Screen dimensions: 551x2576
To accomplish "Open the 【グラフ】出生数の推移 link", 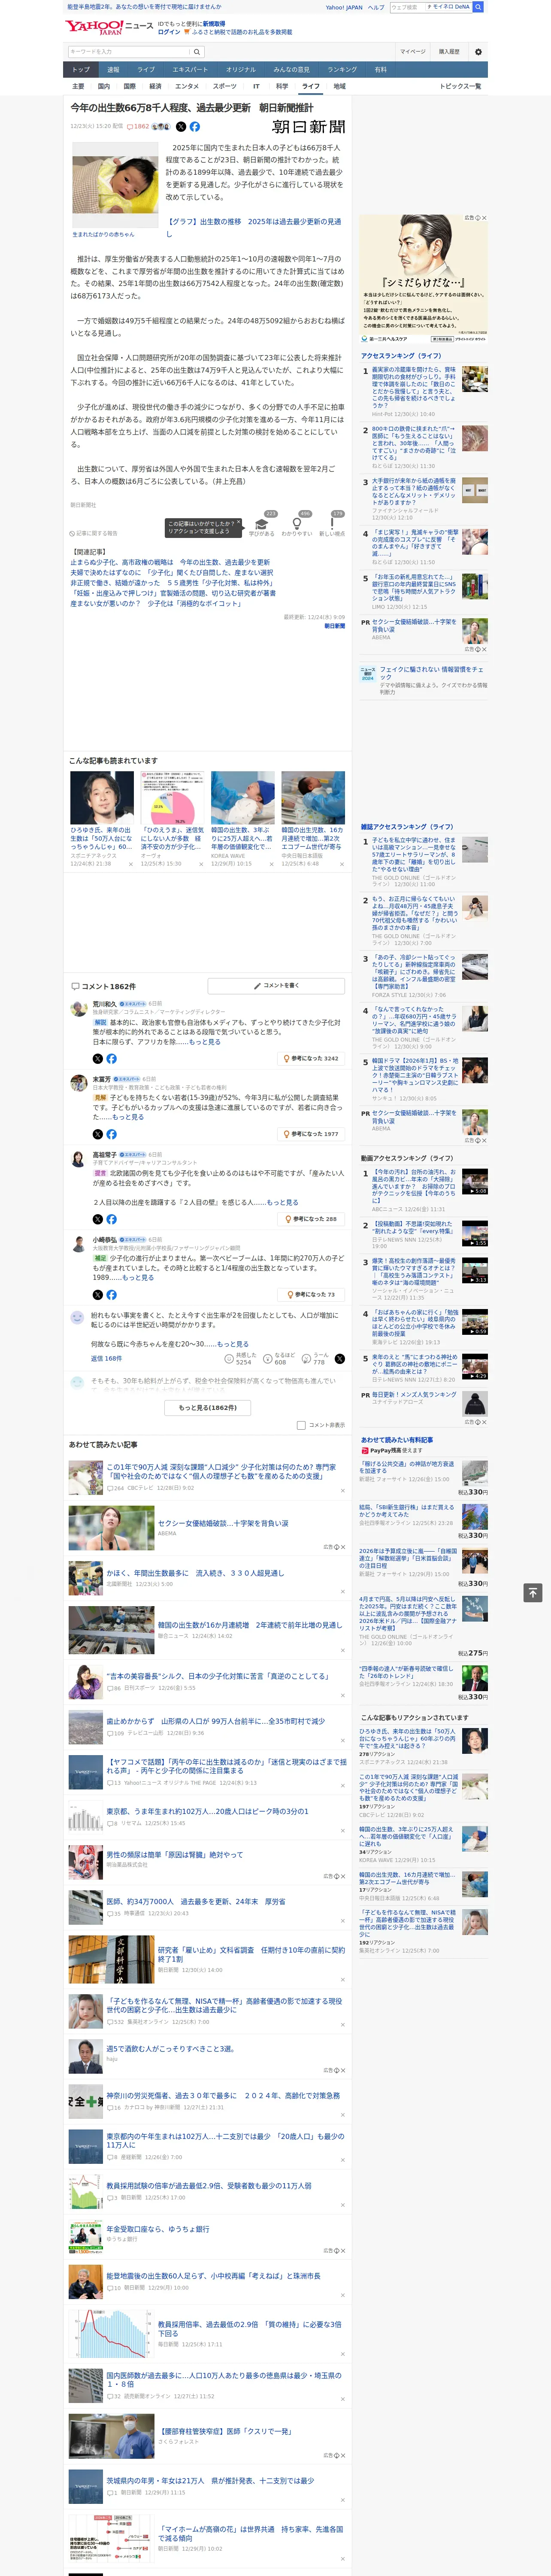I will point(254,228).
